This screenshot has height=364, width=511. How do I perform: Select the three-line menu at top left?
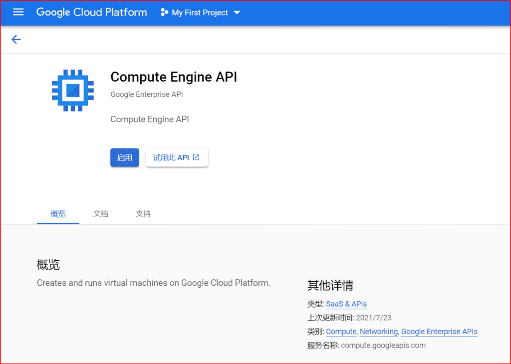click(18, 12)
